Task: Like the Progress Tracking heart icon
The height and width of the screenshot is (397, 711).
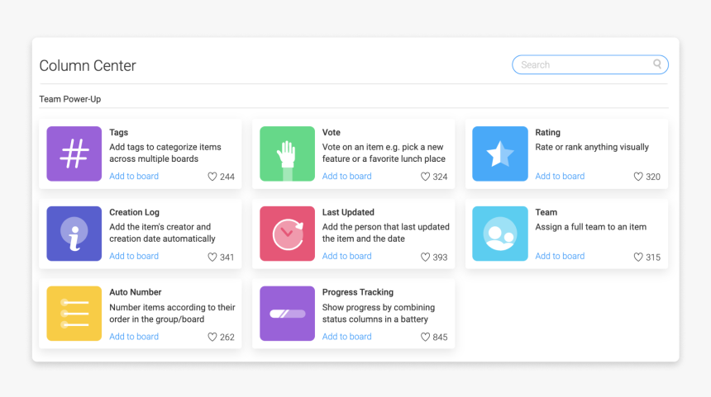Action: pyautogui.click(x=425, y=337)
